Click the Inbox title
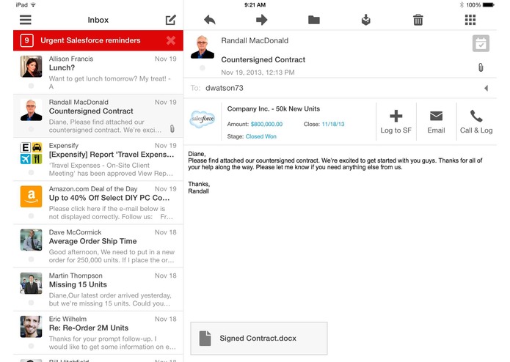 98,20
